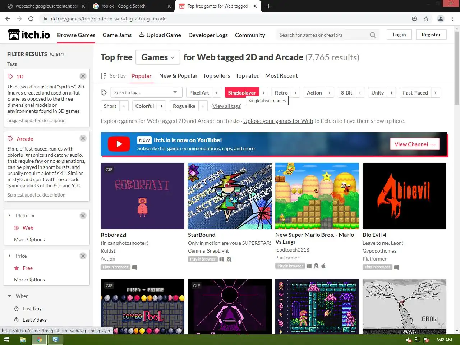Screen dimensions: 460x345
Task: Click the plus next to Retro tag
Action: click(295, 93)
